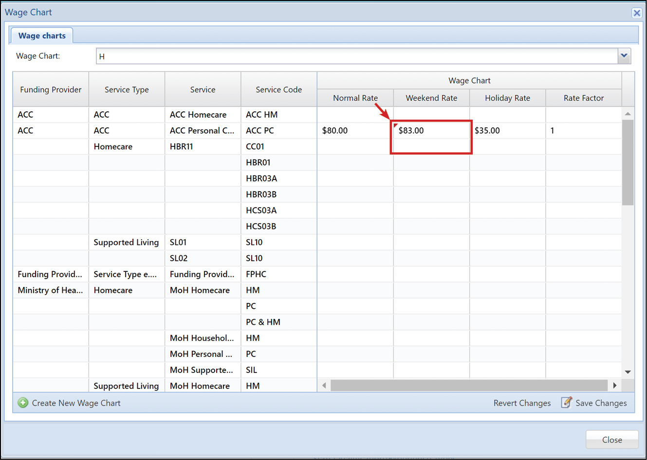Click the Save Changes pencil icon
The image size is (647, 460).
point(566,403)
